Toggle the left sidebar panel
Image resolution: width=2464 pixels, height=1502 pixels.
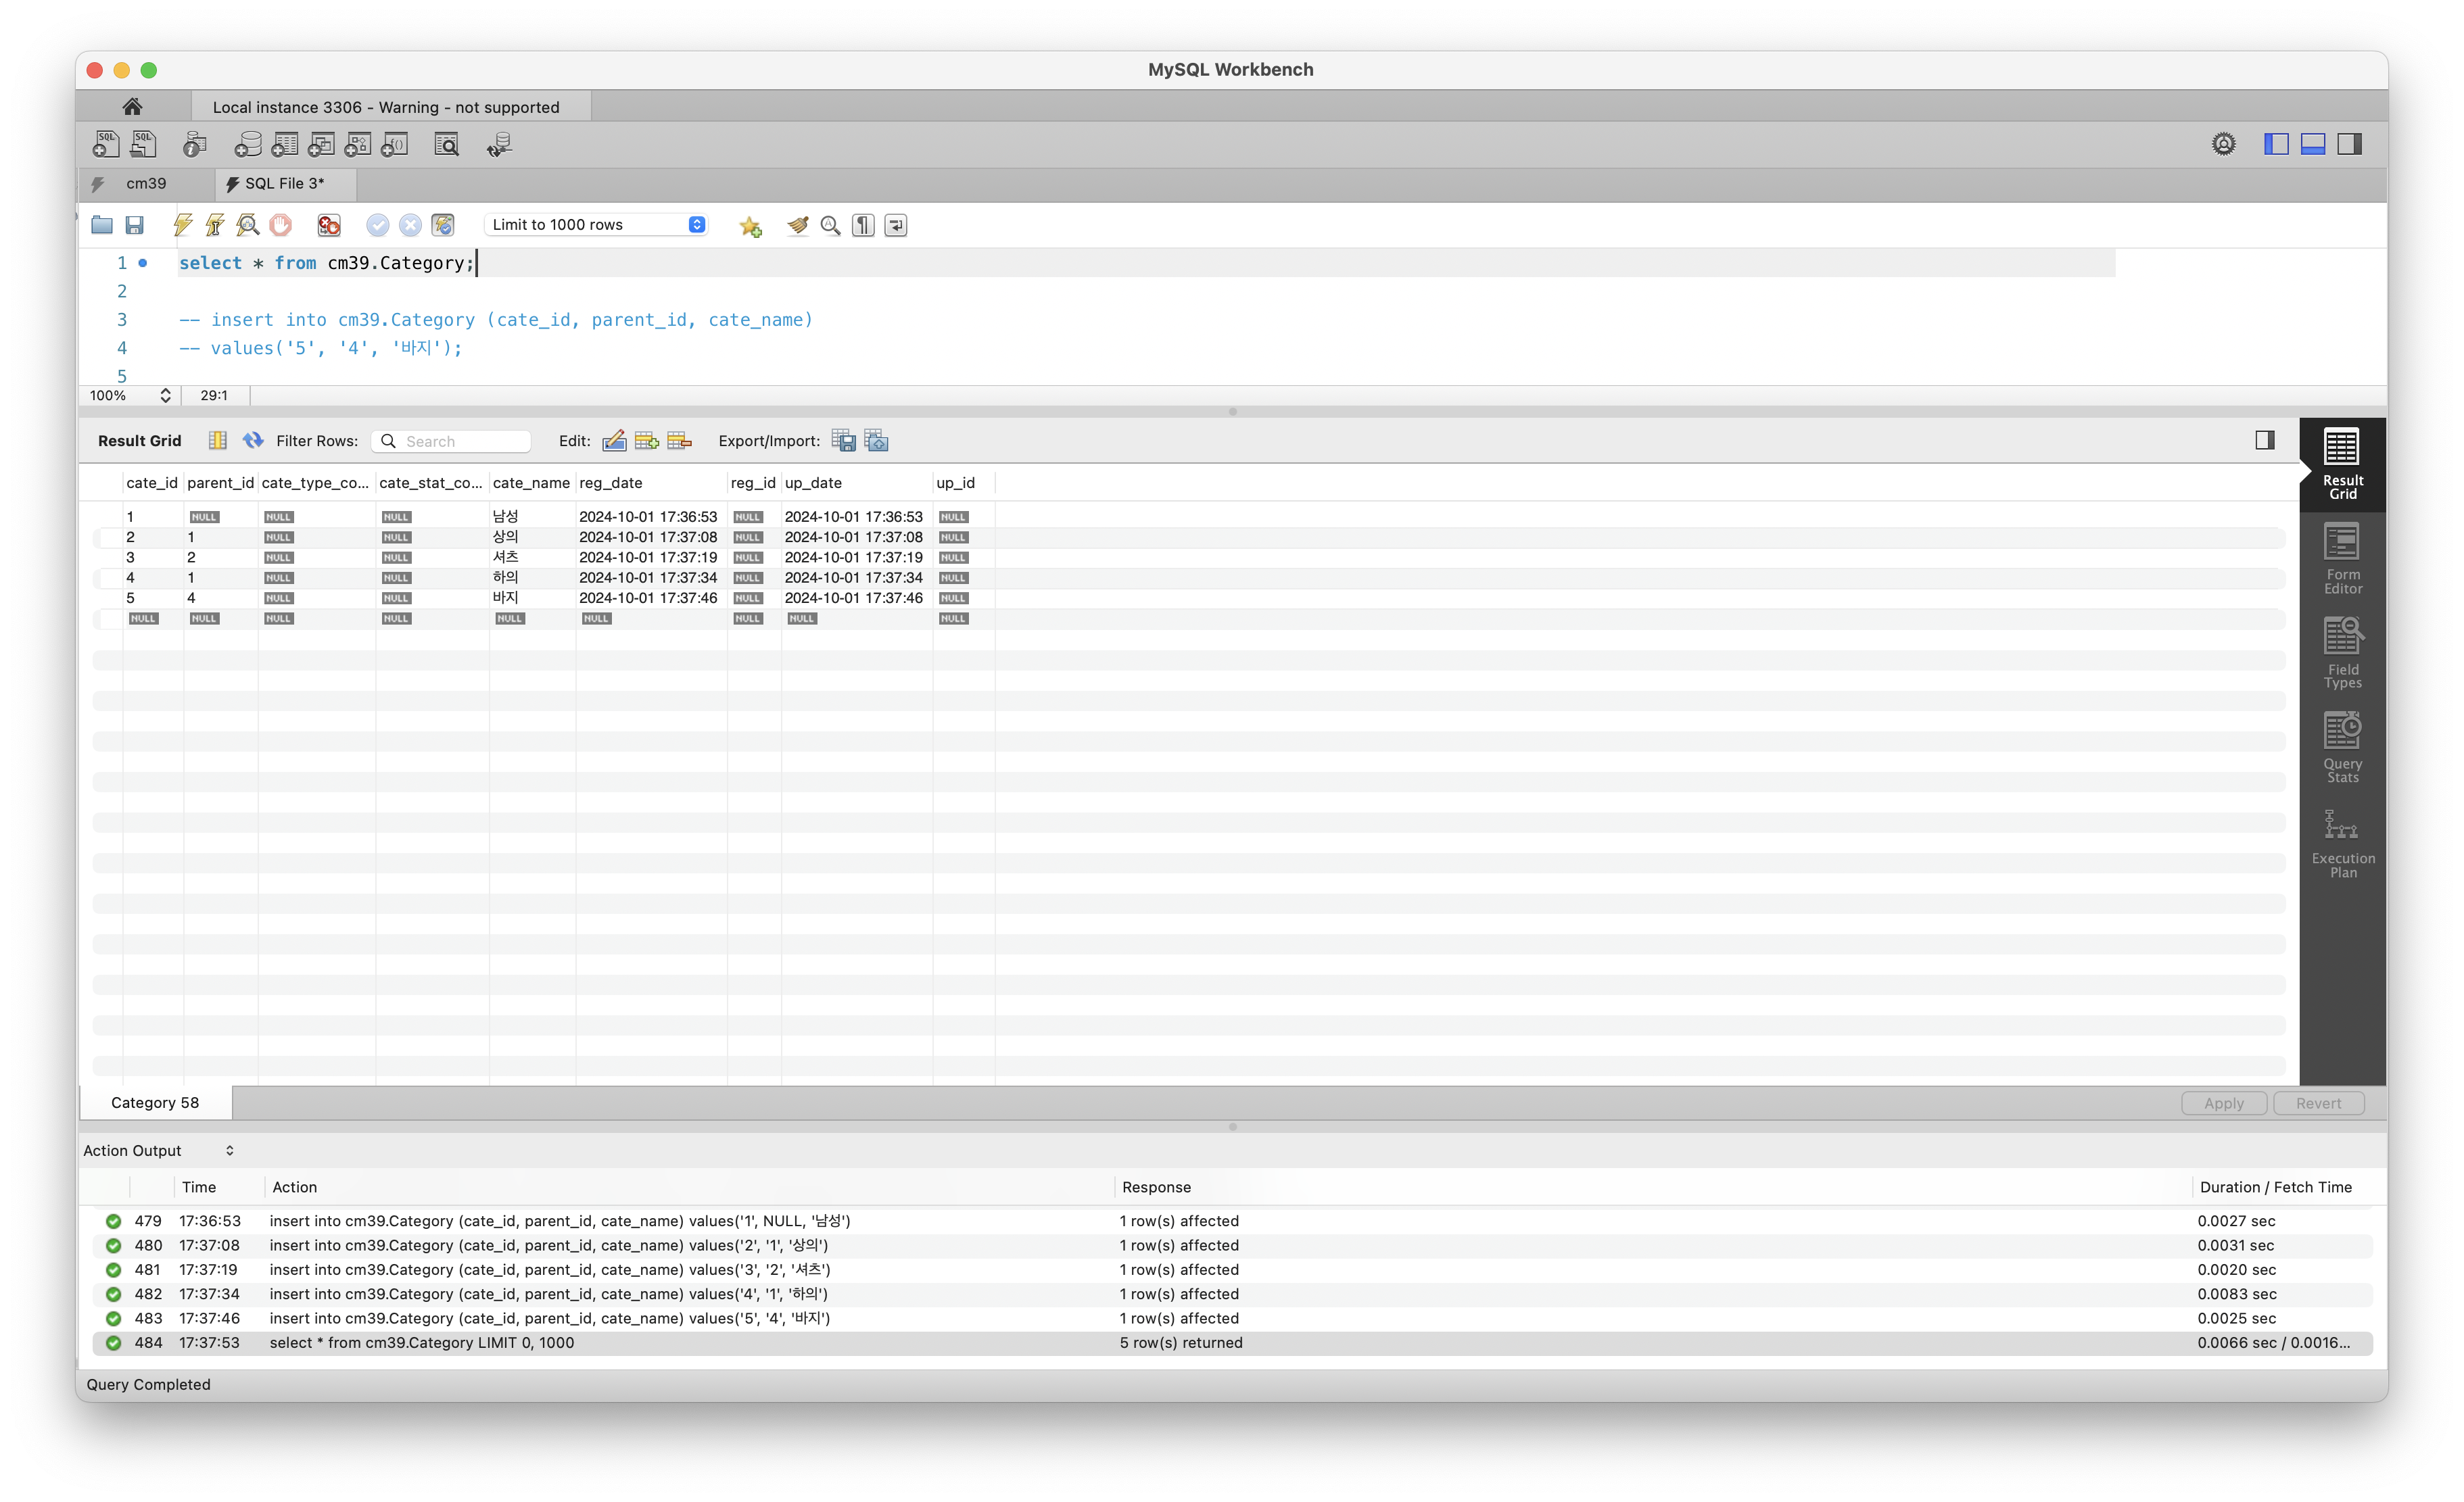tap(2277, 144)
